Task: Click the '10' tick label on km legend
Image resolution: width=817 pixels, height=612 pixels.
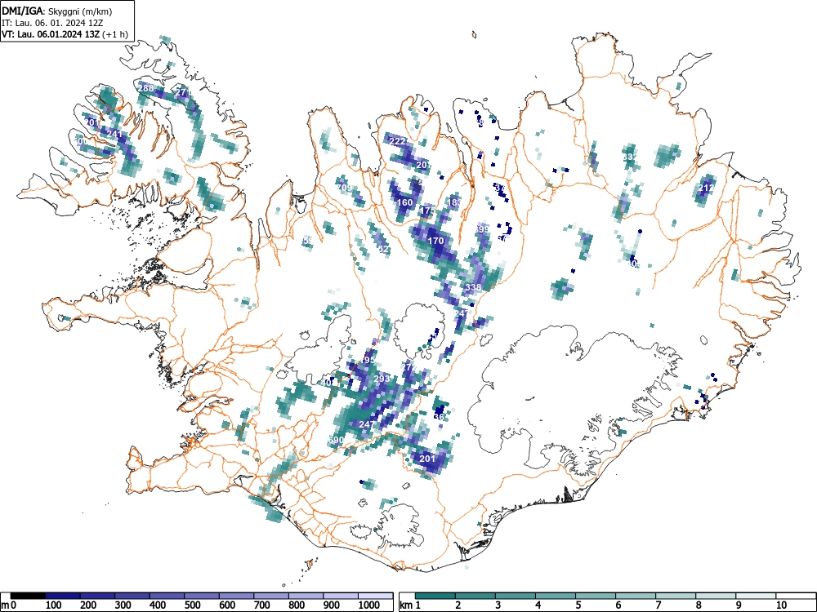Action: coord(780,605)
